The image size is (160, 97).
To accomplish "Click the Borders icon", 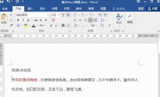I will point(83,25).
